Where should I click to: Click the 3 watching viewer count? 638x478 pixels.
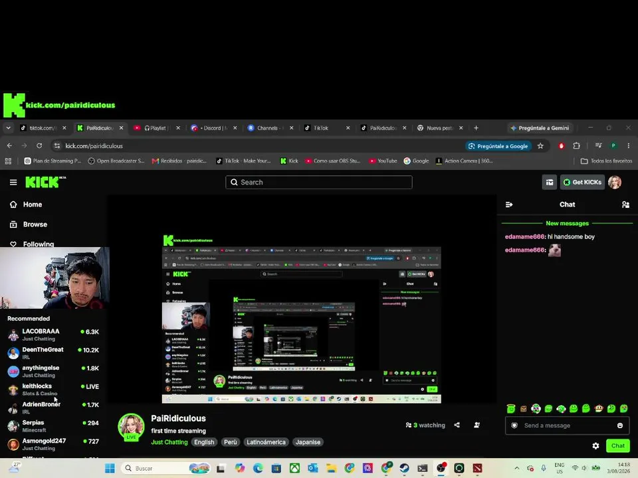click(425, 425)
